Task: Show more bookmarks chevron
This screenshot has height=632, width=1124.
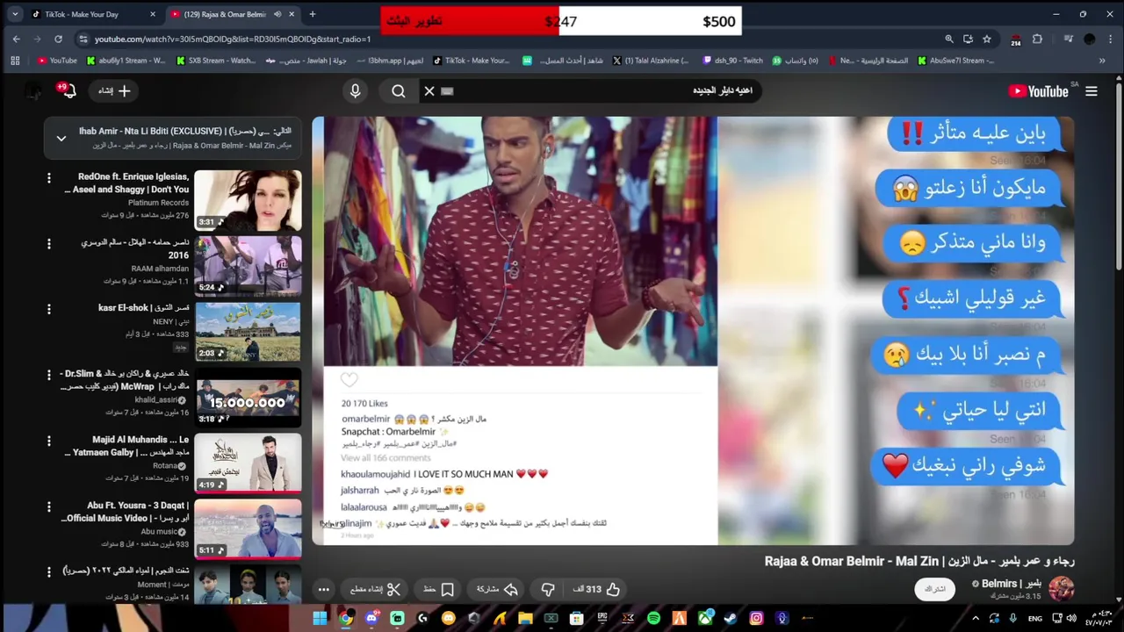Action: coord(1102,61)
